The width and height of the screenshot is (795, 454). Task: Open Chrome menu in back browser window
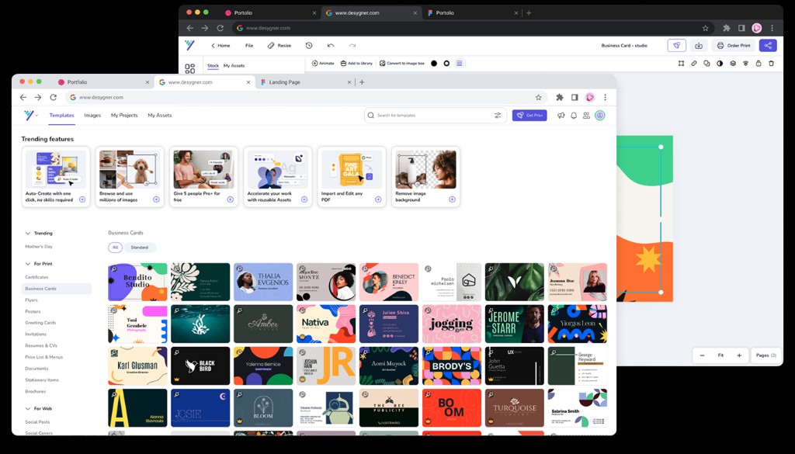pos(772,29)
